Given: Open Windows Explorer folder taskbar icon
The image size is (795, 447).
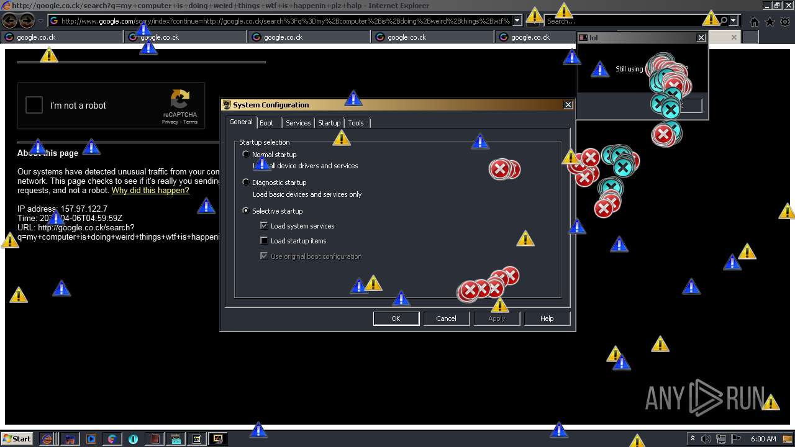Looking at the screenshot, I should (x=70, y=439).
